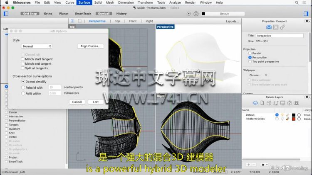
Task: Open the display monitor panel icon
Action: (282, 103)
